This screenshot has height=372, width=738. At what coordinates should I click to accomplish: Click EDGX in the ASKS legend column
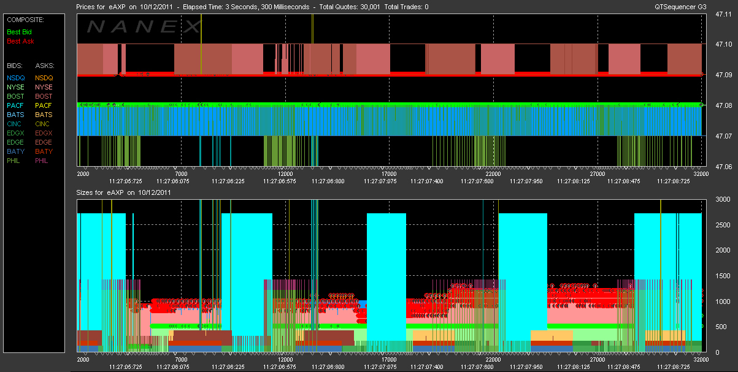pyautogui.click(x=44, y=133)
